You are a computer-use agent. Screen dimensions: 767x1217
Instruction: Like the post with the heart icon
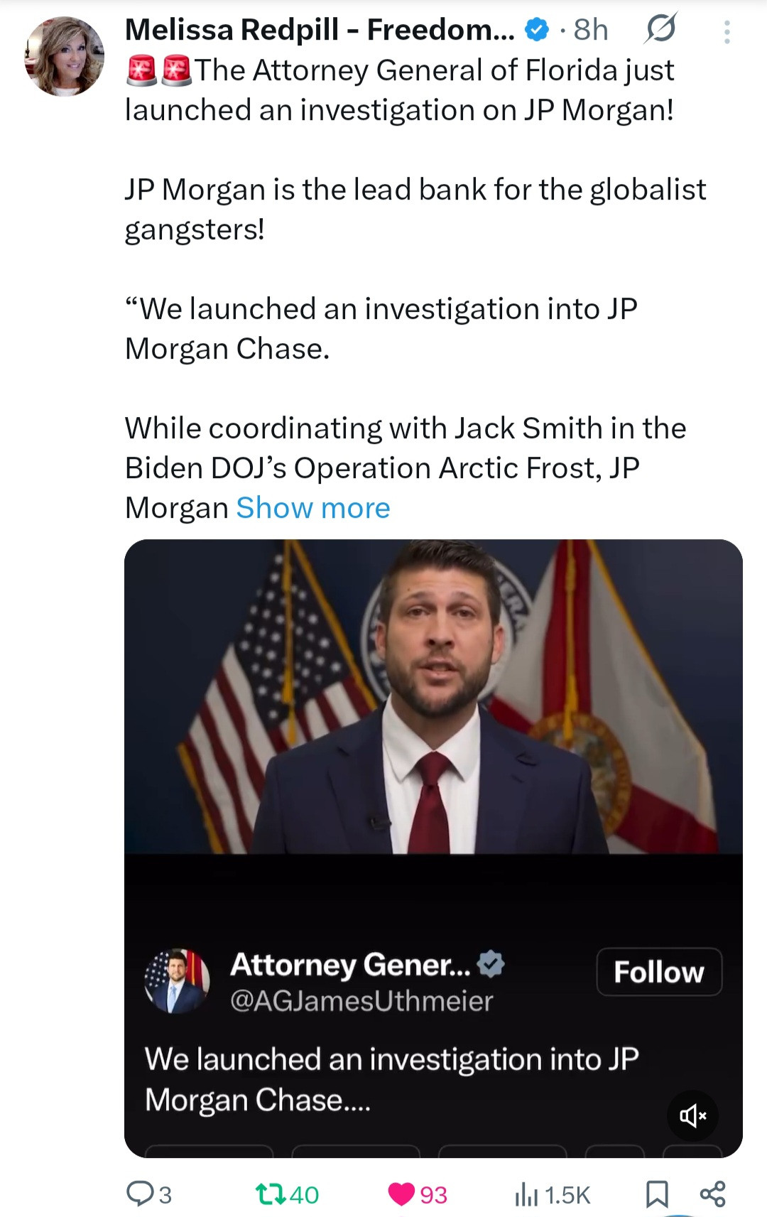tap(402, 1194)
